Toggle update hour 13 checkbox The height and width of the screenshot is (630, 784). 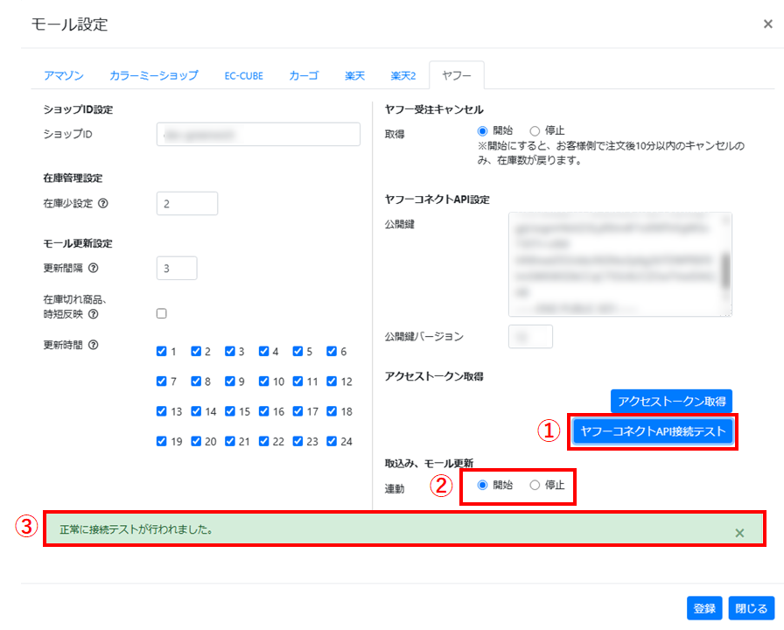[162, 411]
